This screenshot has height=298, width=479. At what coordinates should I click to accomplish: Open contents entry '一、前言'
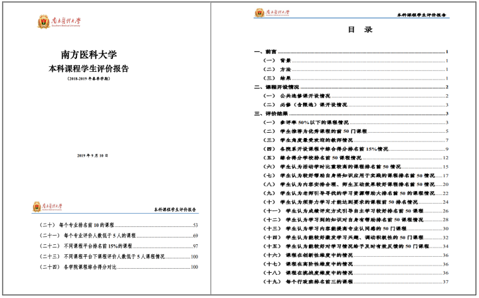pyautogui.click(x=351, y=52)
